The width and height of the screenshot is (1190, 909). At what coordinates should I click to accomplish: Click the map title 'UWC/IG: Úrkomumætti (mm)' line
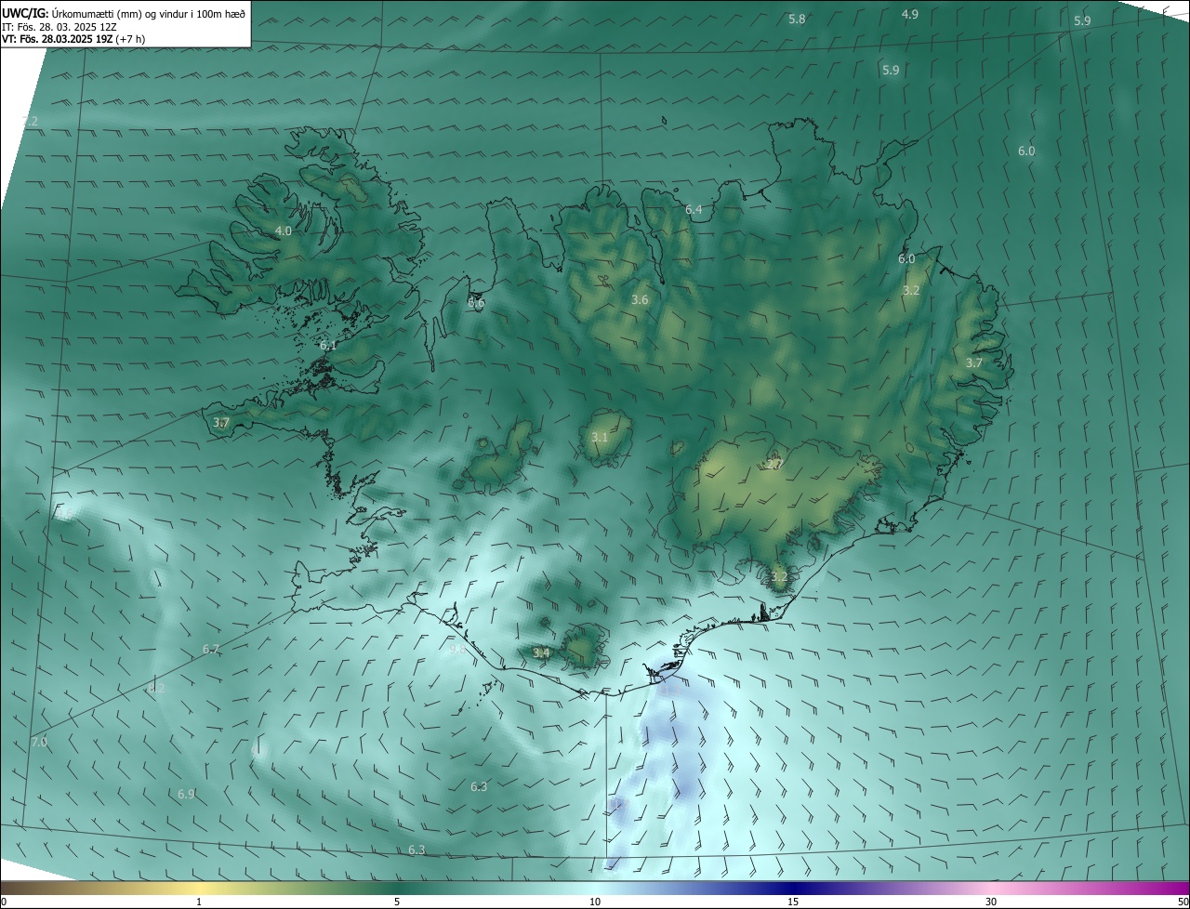(x=124, y=13)
